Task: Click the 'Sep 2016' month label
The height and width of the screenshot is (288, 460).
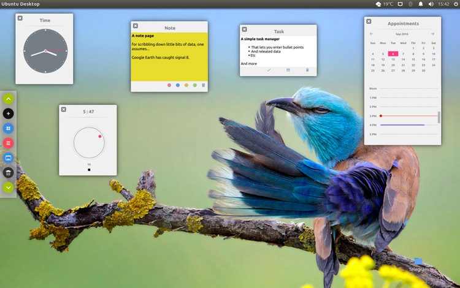Action: (402, 34)
